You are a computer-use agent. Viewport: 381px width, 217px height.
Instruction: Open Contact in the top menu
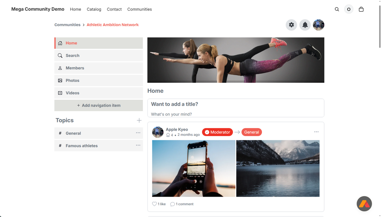click(114, 9)
